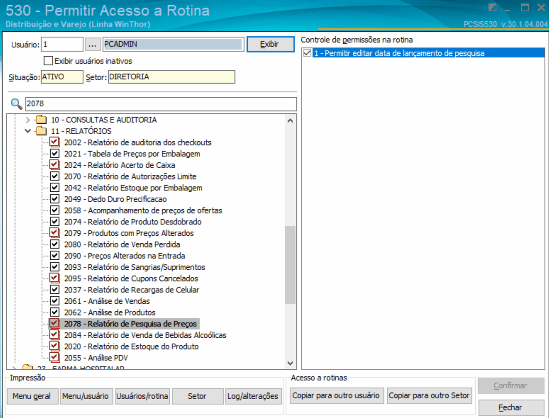The image size is (549, 418).
Task: Click the Exibir button
Action: (x=270, y=44)
